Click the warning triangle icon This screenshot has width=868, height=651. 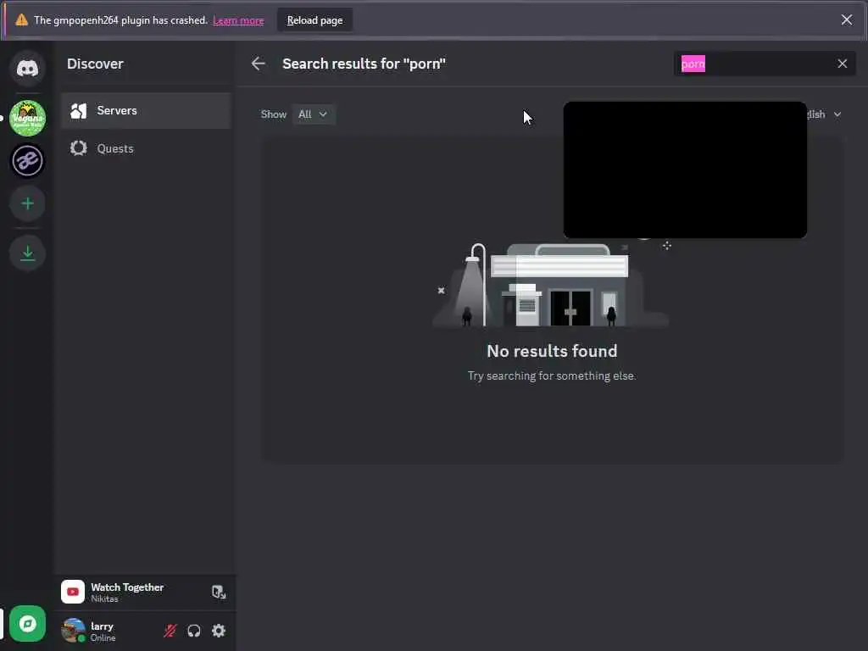coord(21,20)
